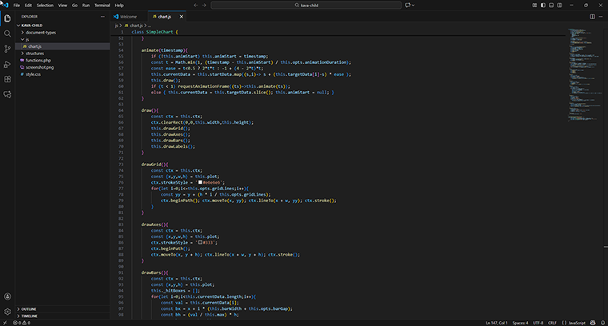The width and height of the screenshot is (608, 326).
Task: Open the errors and warnings status indicator
Action: tap(22, 323)
